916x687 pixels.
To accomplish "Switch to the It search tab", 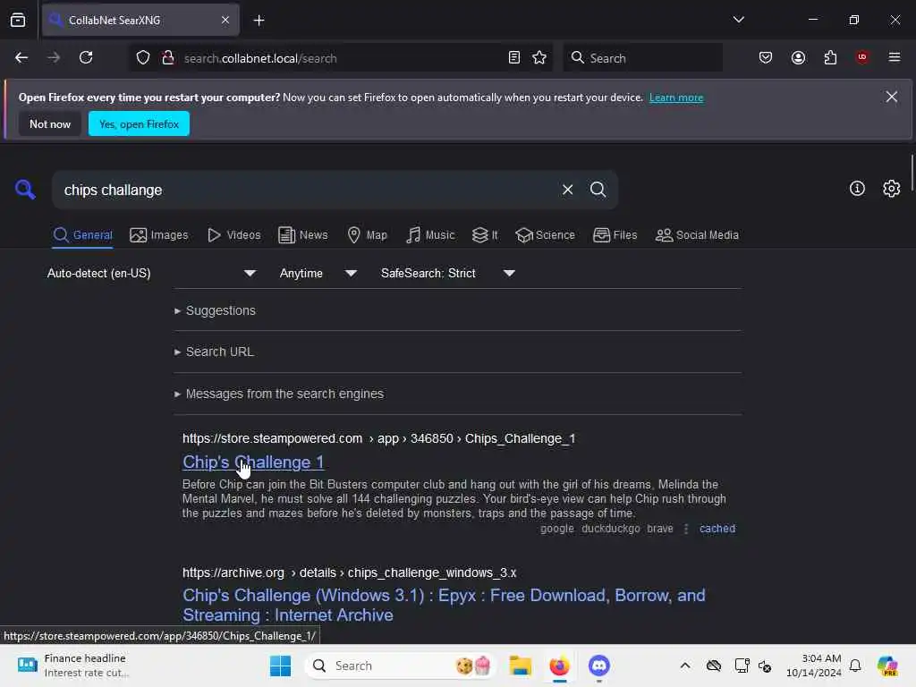I will pyautogui.click(x=485, y=235).
